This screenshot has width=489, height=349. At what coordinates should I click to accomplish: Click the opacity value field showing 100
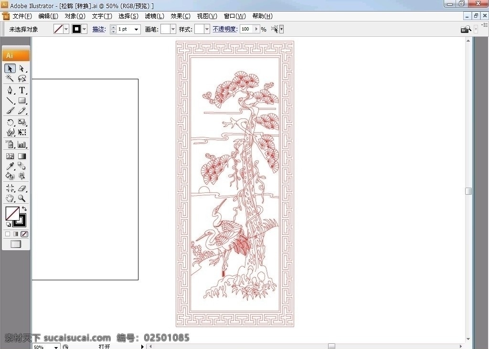[247, 29]
